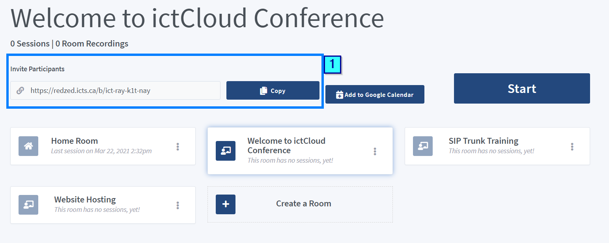Open the SIP Trunk Training options menu
Screen dimensions: 609x243
[x=572, y=147]
